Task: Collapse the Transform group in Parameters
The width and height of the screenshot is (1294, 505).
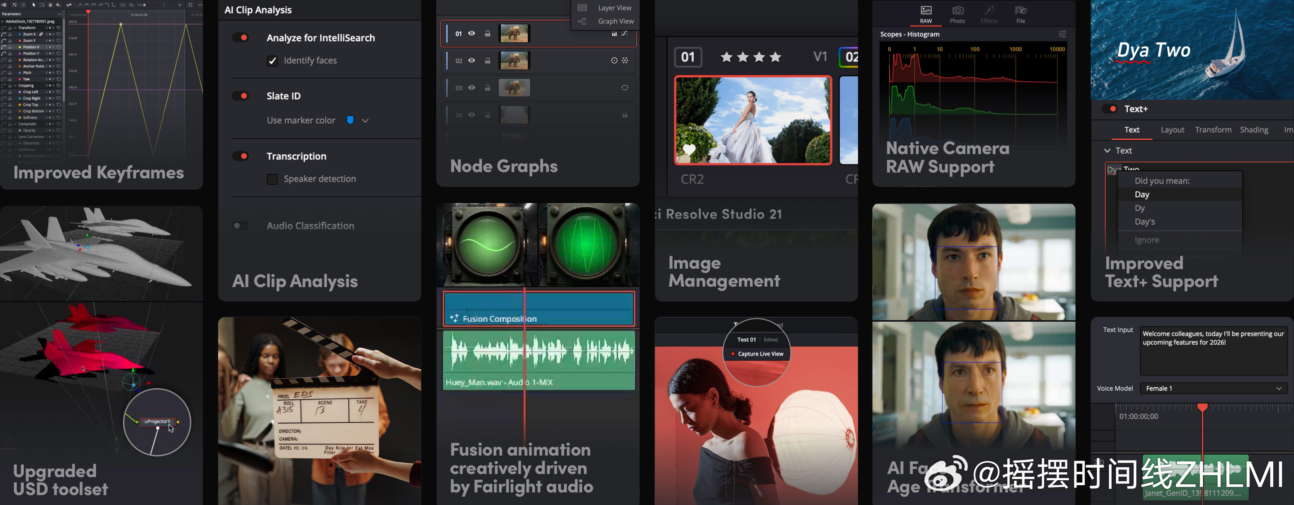Action: coord(16,28)
